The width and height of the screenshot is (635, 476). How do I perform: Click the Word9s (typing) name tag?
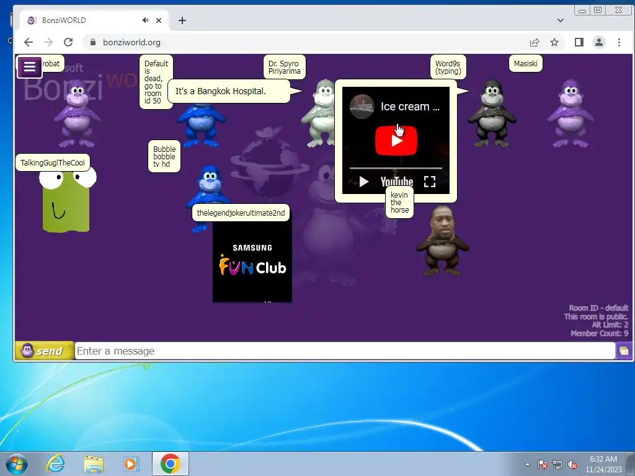[x=448, y=67]
